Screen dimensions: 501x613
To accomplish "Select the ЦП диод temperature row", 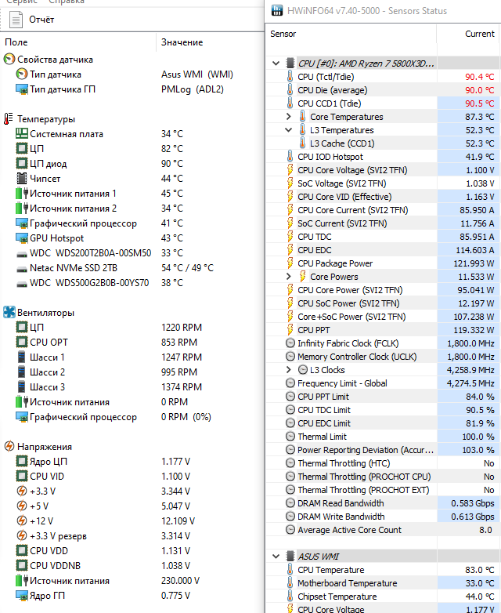I will tap(133, 163).
